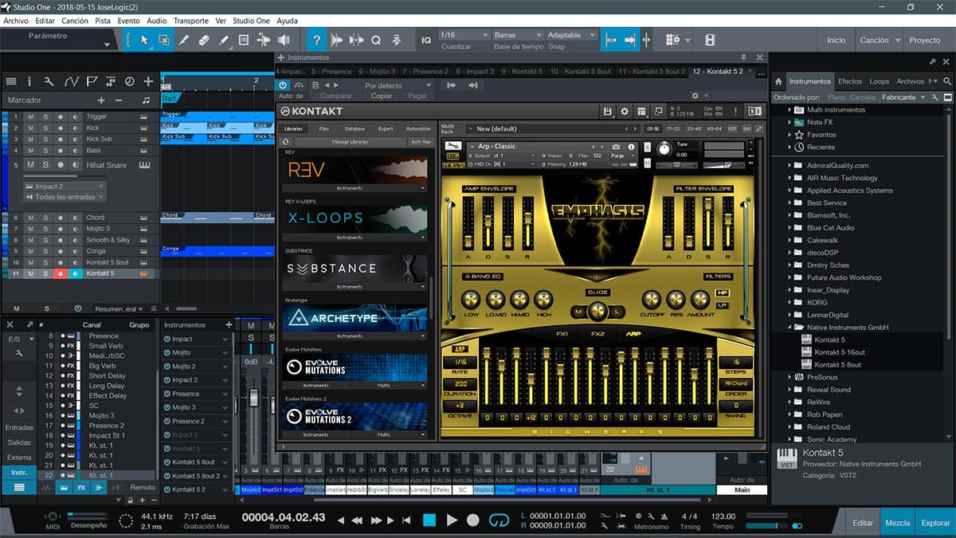Open the wrench track options icon

click(49, 81)
